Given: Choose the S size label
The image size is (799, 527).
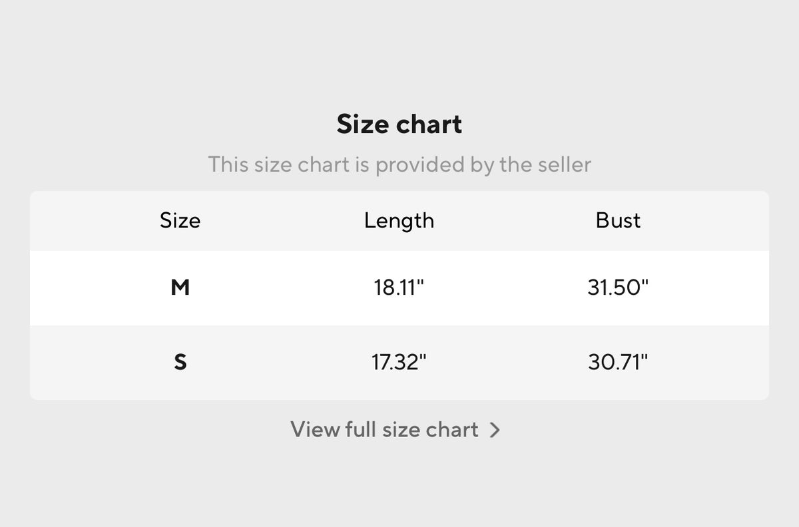Looking at the screenshot, I should [180, 363].
